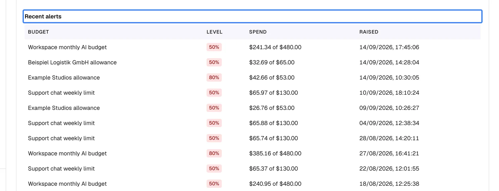Click spend value $65.37 of $130.00

coord(274,169)
